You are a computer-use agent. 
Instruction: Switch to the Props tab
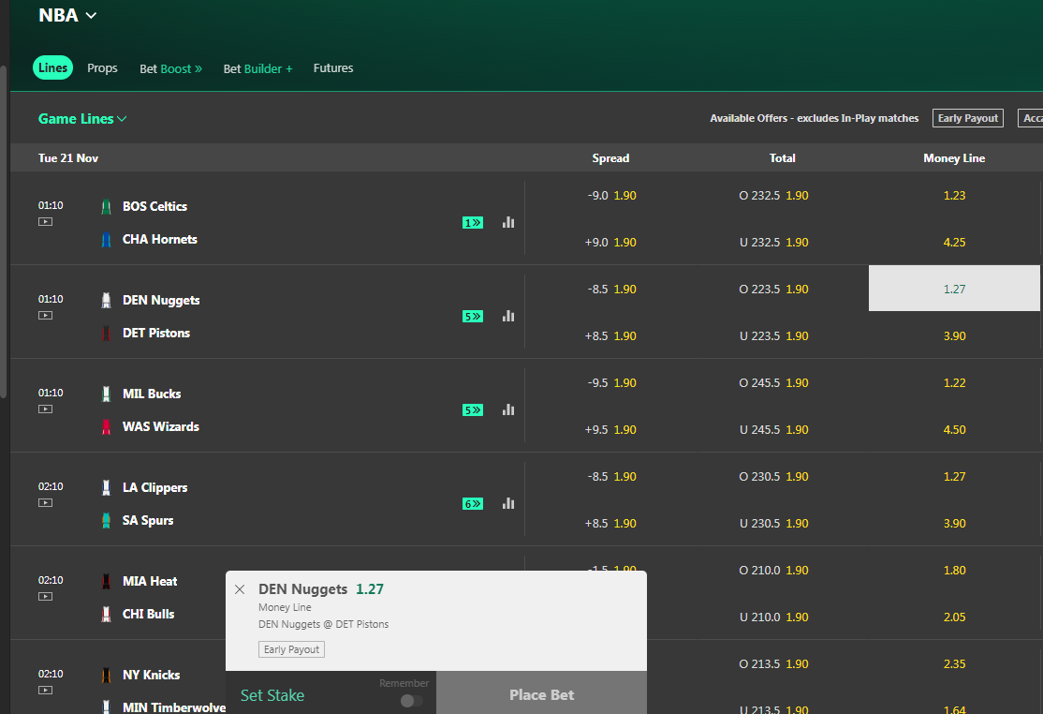coord(102,68)
